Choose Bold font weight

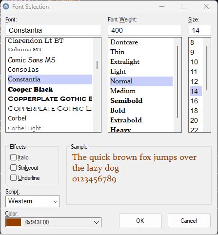click(141, 111)
